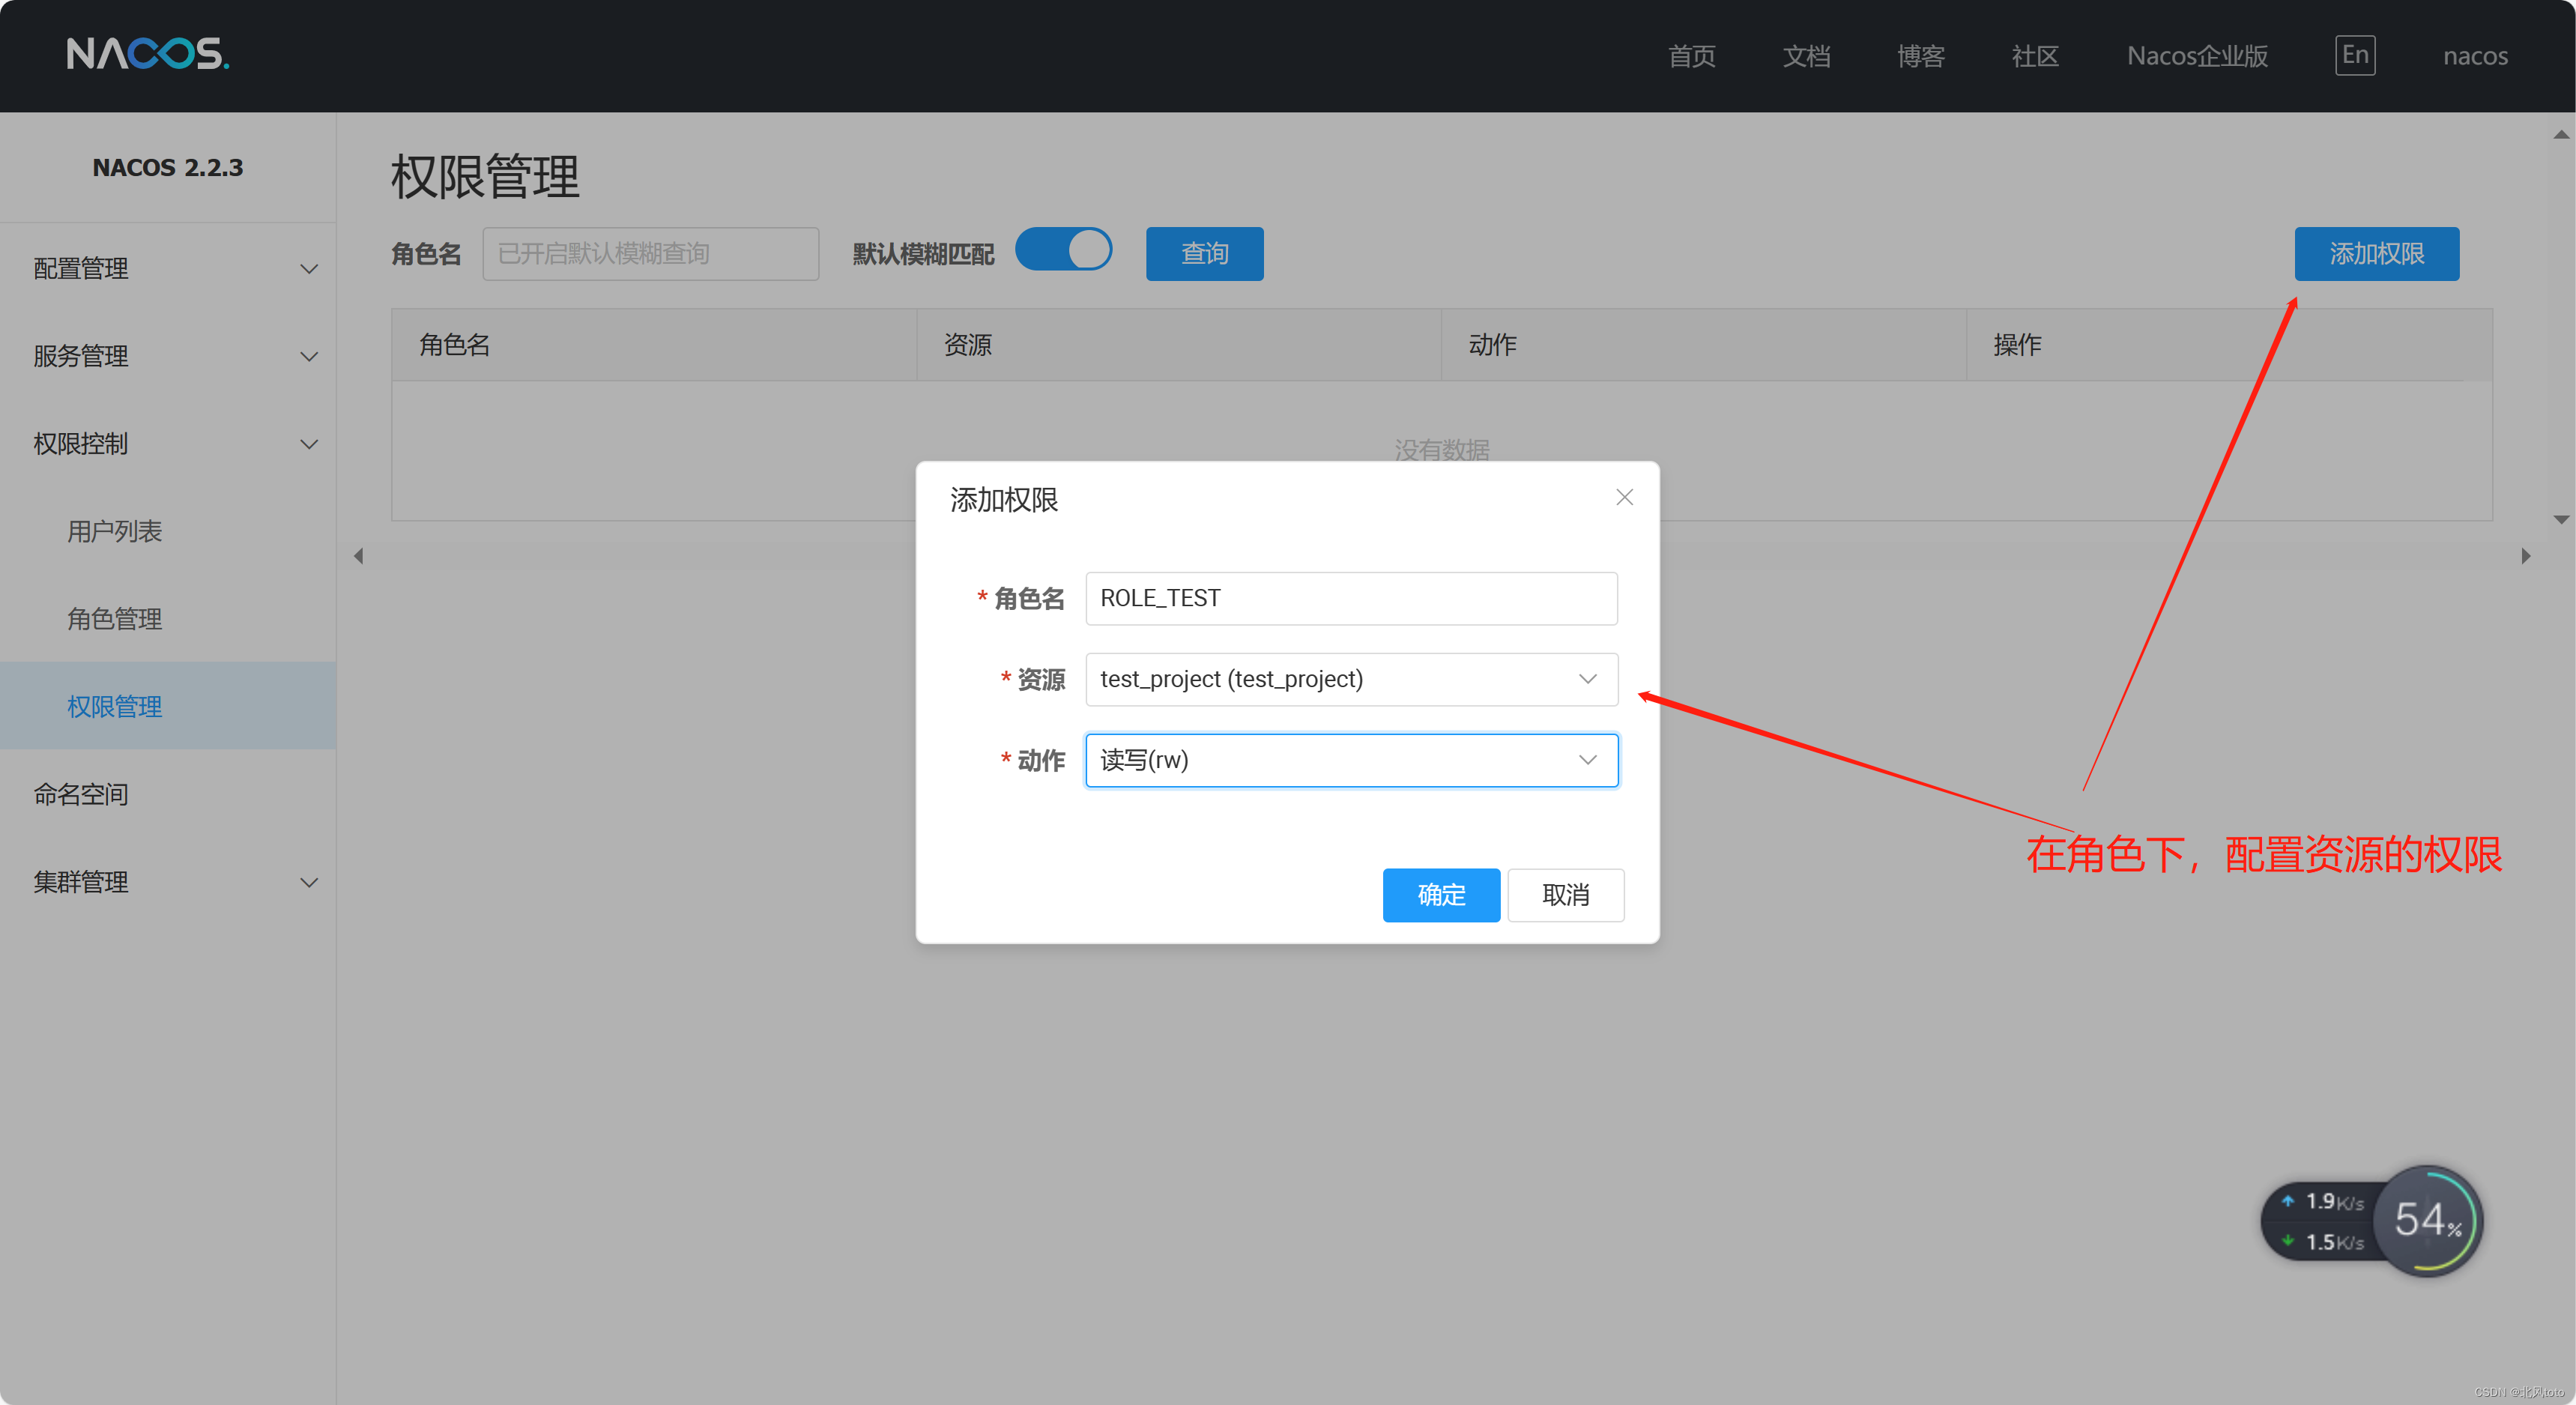
Task: Click the horizontal scroll left arrow
Action: click(x=358, y=556)
